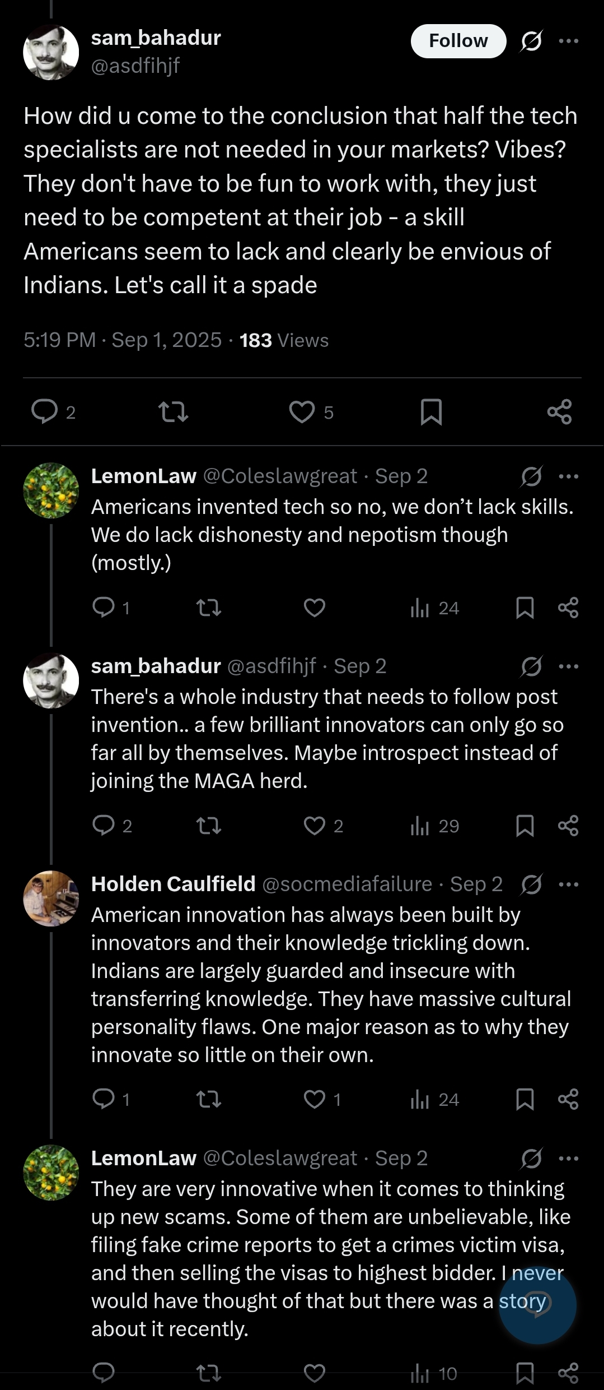
Task: Follow the sam_bahadur account
Action: point(458,41)
